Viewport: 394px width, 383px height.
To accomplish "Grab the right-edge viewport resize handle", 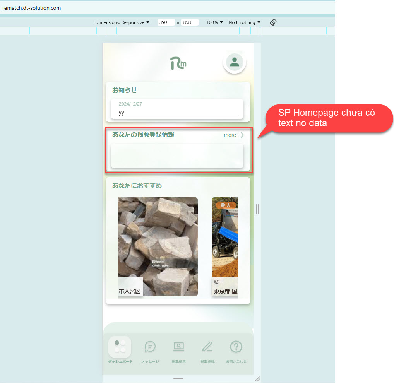I will [257, 209].
